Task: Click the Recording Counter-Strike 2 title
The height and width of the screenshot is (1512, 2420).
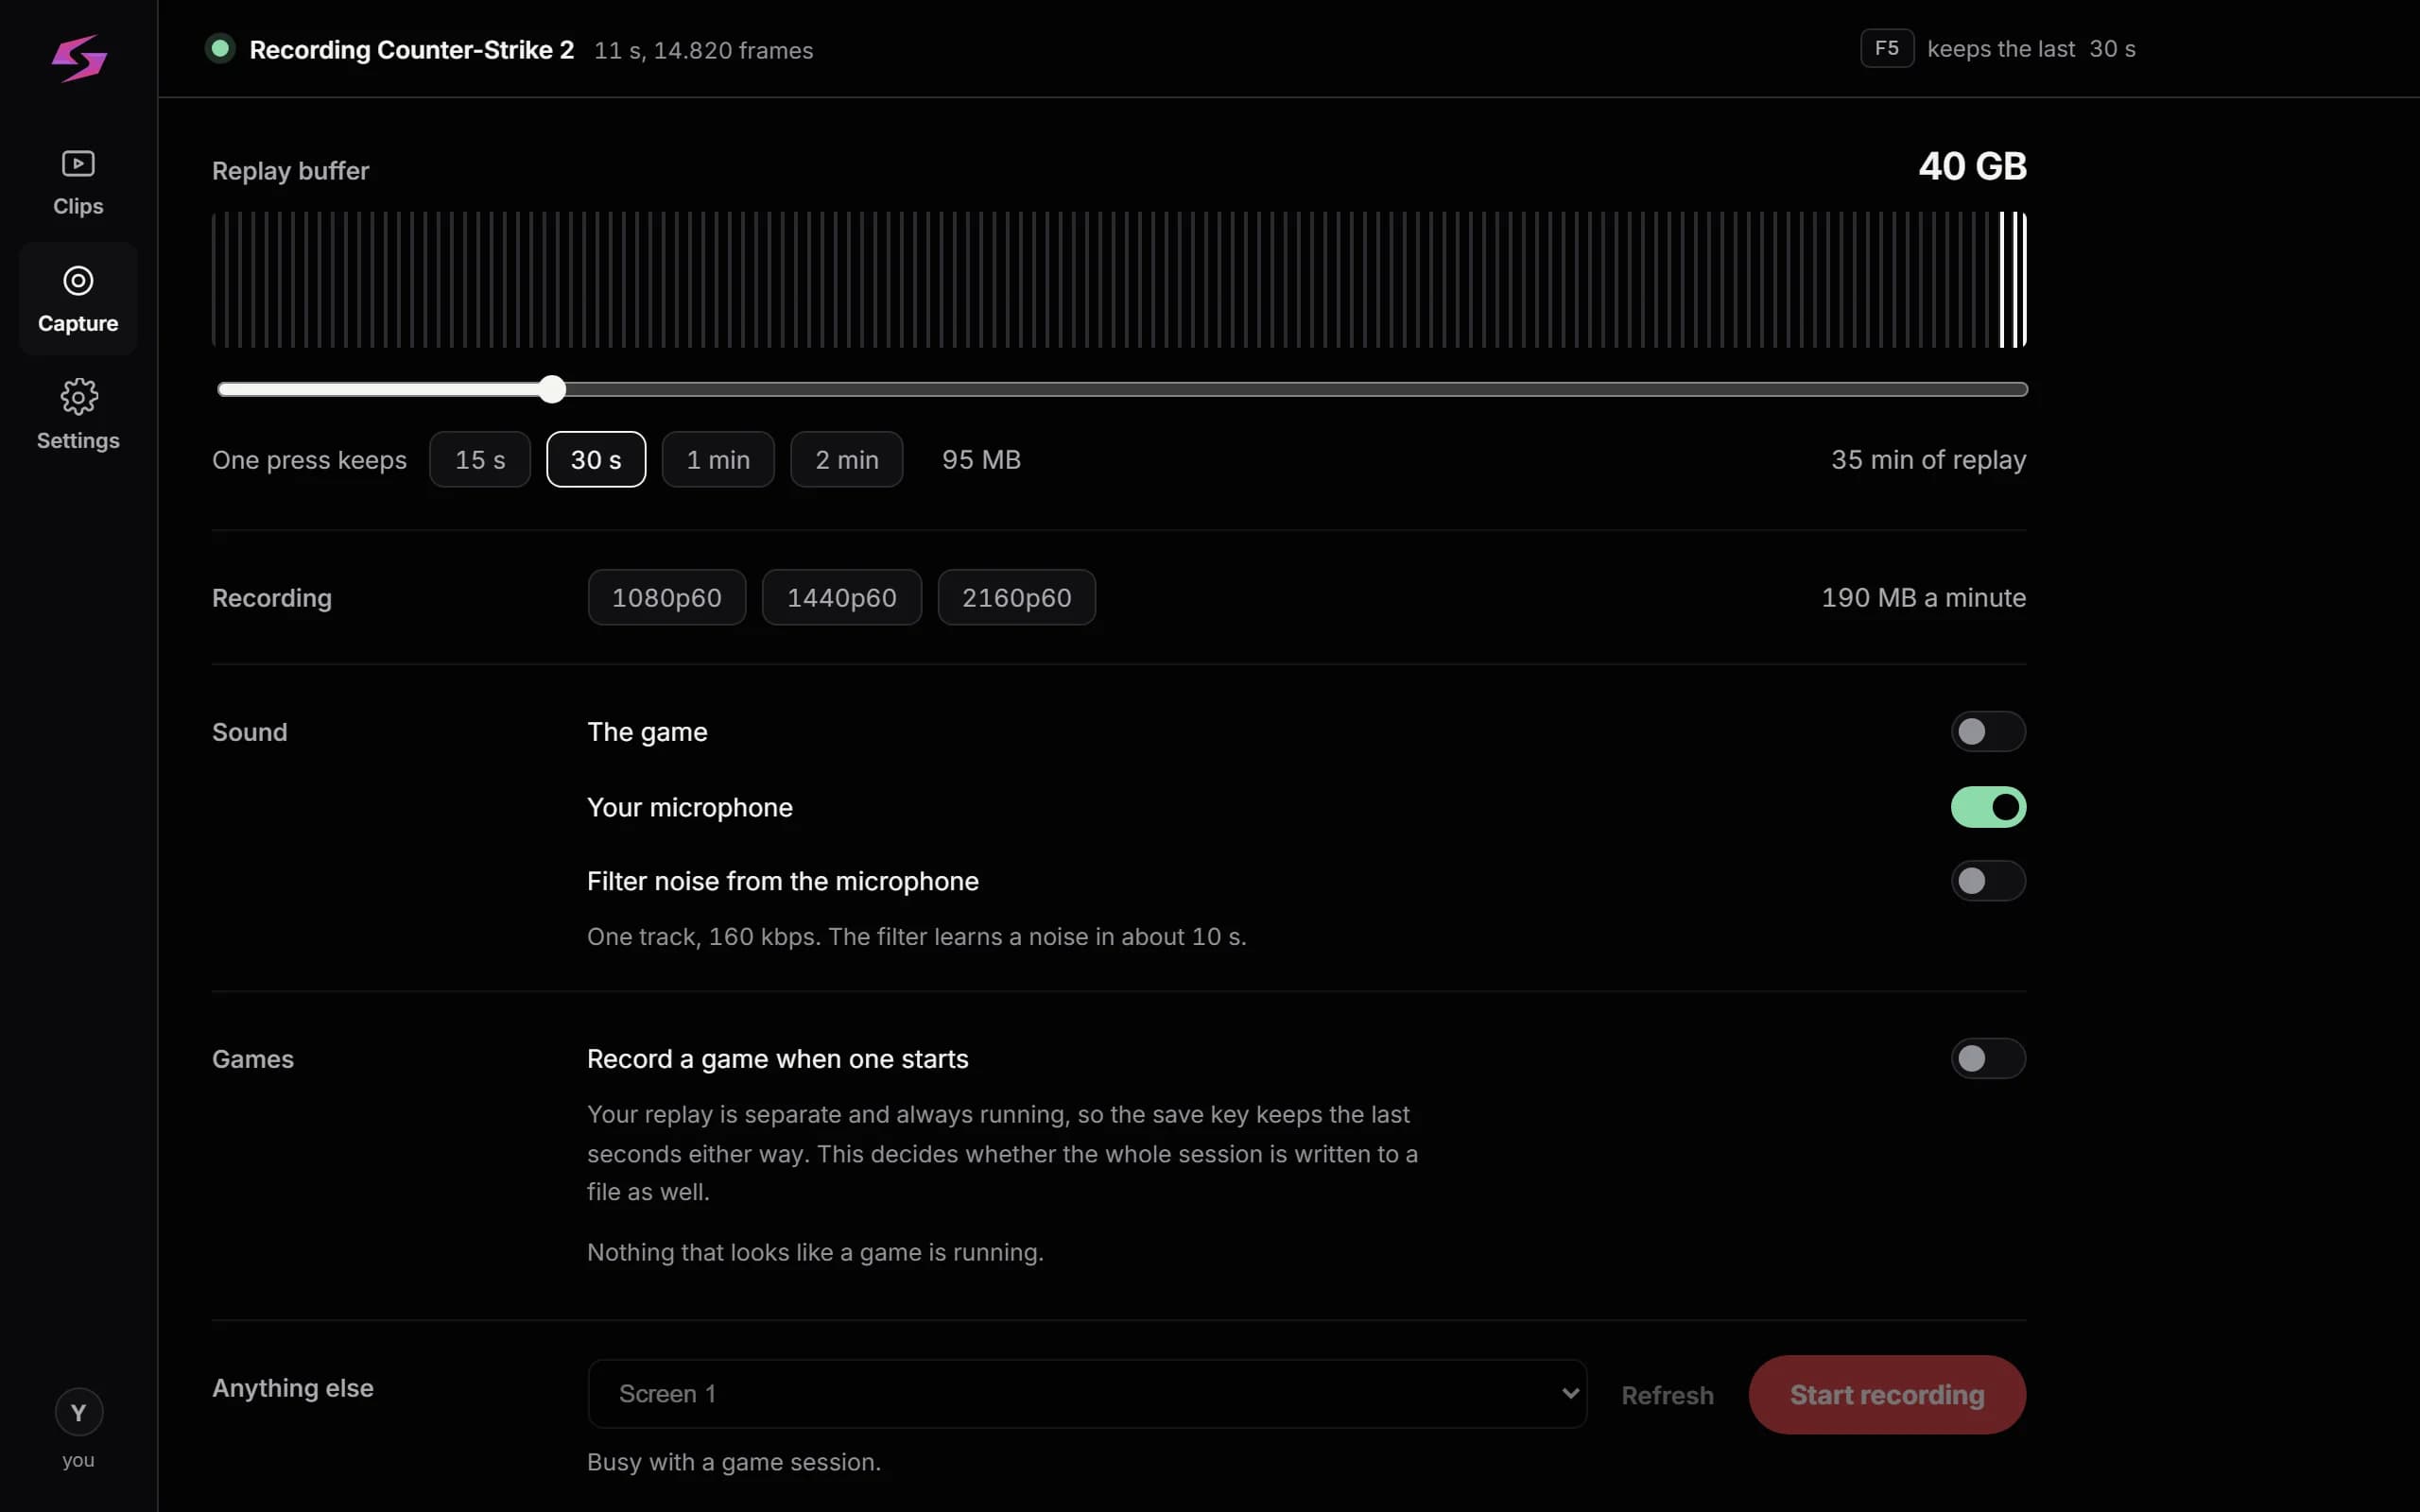Action: (411, 50)
